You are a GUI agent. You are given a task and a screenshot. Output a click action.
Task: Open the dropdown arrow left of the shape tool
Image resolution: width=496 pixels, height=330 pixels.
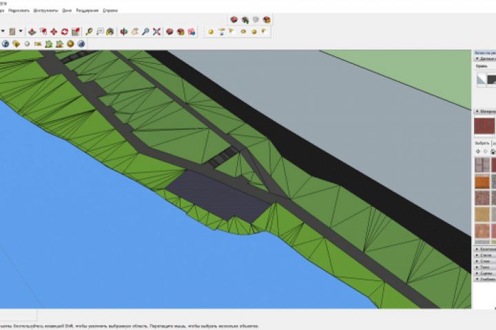[x=3, y=31]
